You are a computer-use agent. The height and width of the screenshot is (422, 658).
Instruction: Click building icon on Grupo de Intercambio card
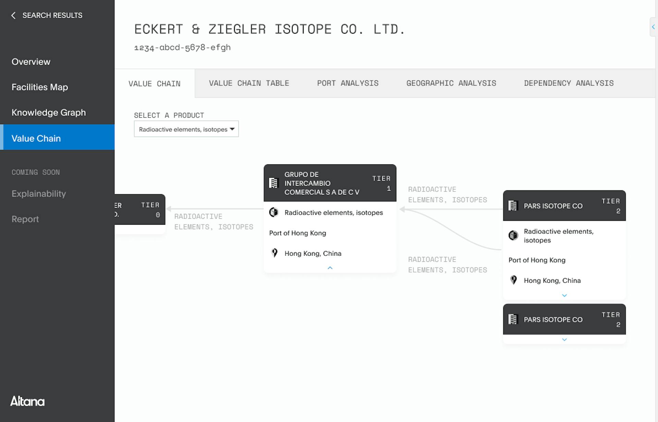click(273, 183)
